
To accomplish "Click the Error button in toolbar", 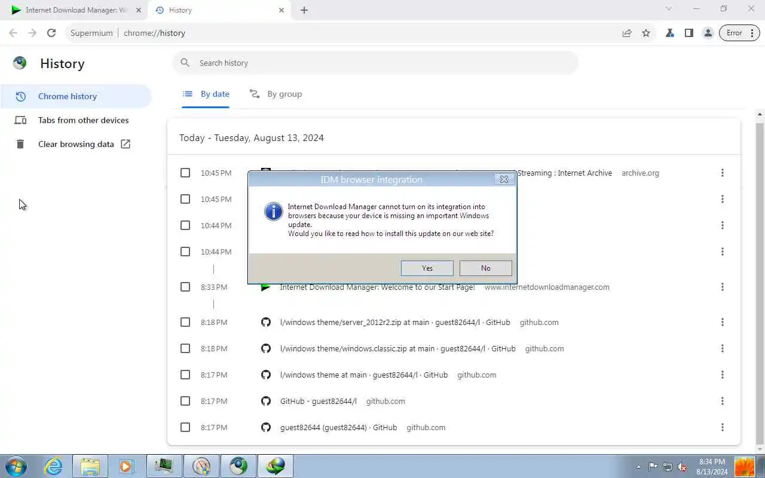I will [x=739, y=33].
